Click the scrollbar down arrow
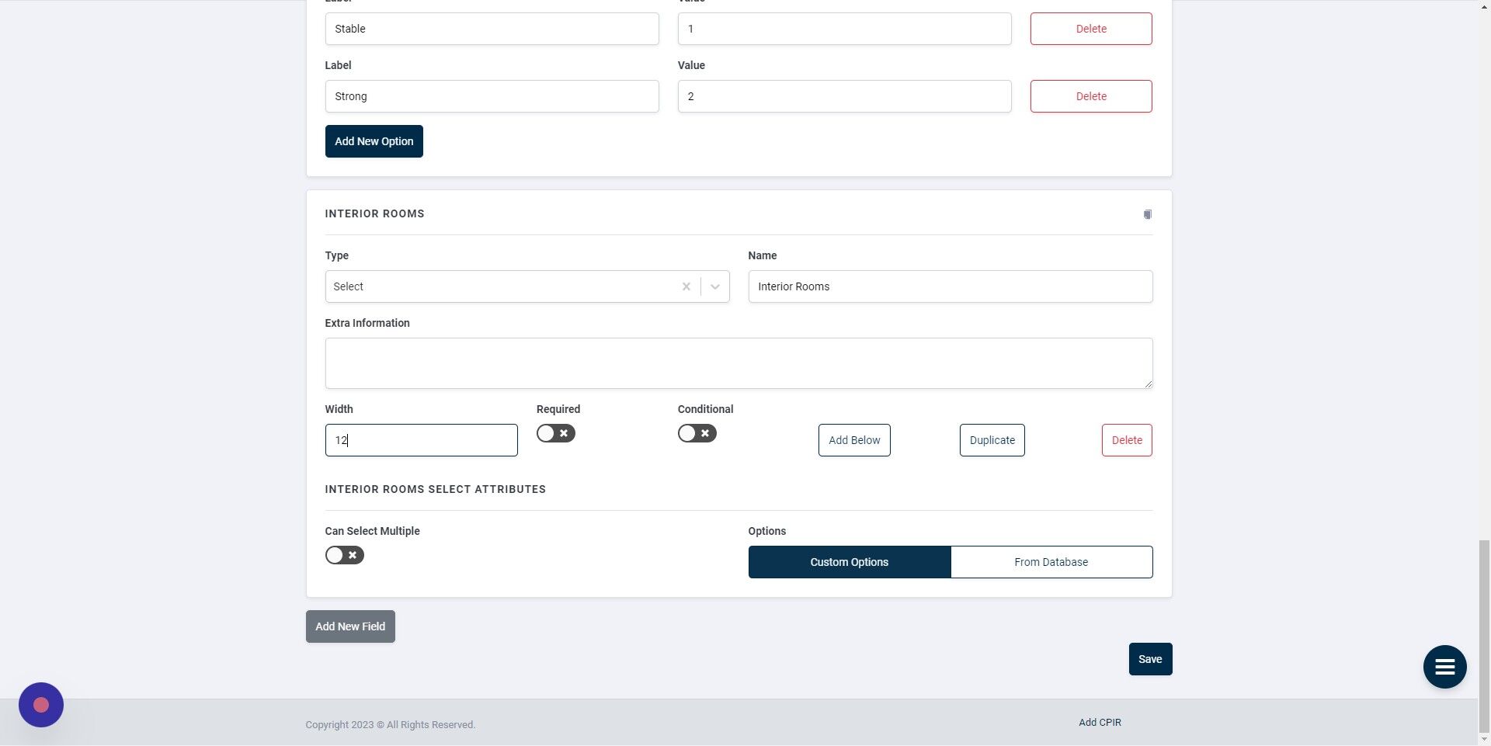Image resolution: width=1491 pixels, height=746 pixels. coord(1484,739)
